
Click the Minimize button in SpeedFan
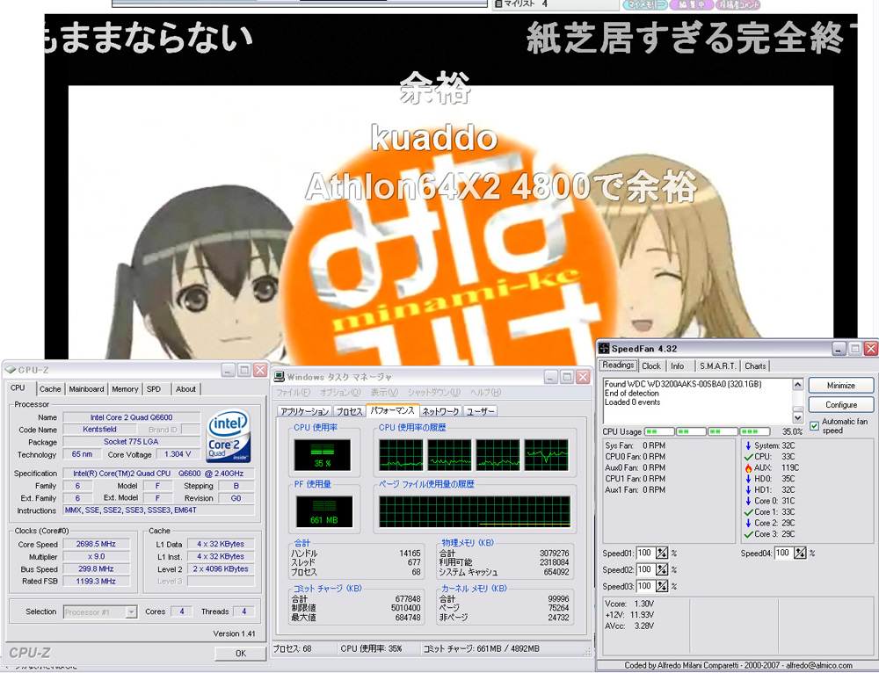pos(841,386)
